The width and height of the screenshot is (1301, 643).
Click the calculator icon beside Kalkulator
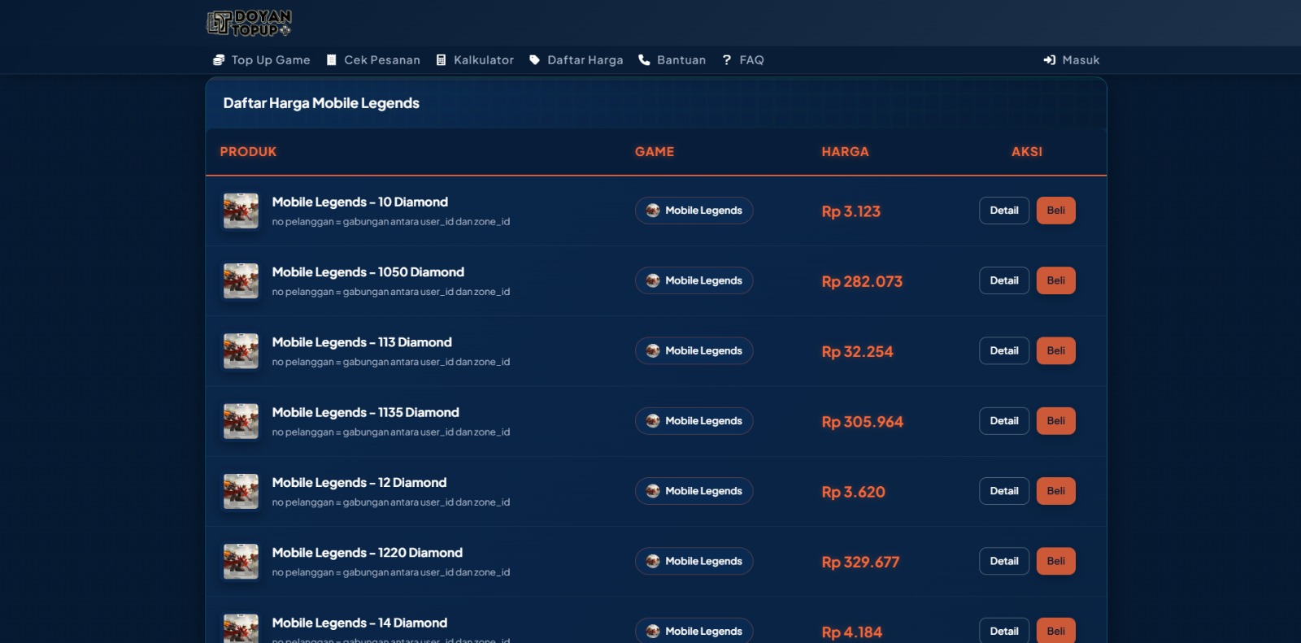441,60
